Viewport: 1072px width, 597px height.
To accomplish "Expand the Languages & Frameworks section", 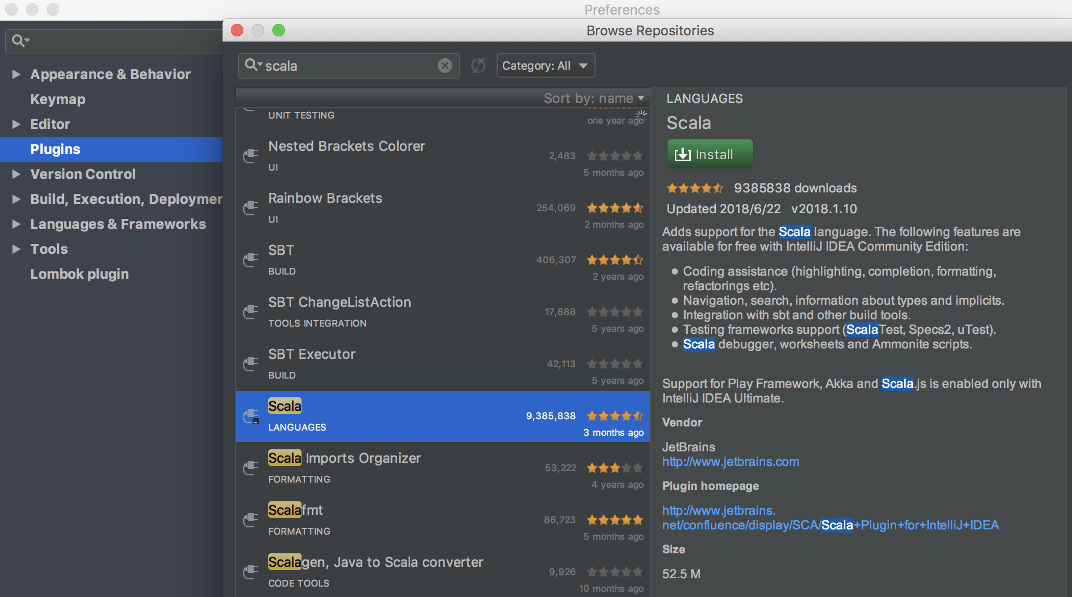I will point(16,224).
